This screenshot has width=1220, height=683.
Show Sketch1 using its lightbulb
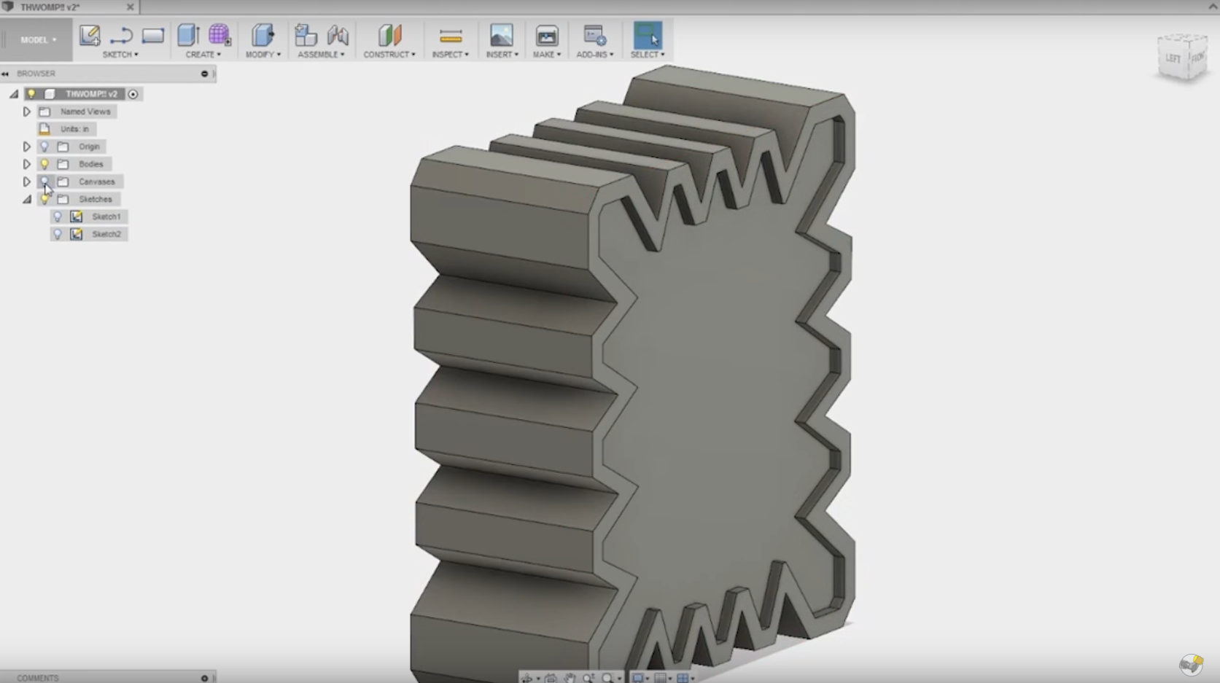point(58,216)
